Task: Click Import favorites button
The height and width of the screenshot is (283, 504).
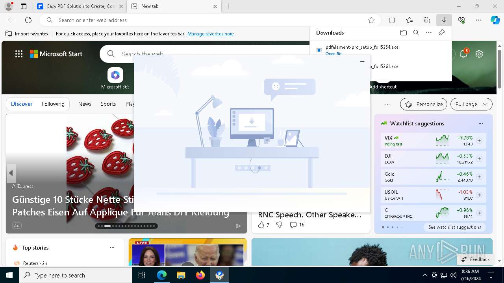Action: point(27,34)
